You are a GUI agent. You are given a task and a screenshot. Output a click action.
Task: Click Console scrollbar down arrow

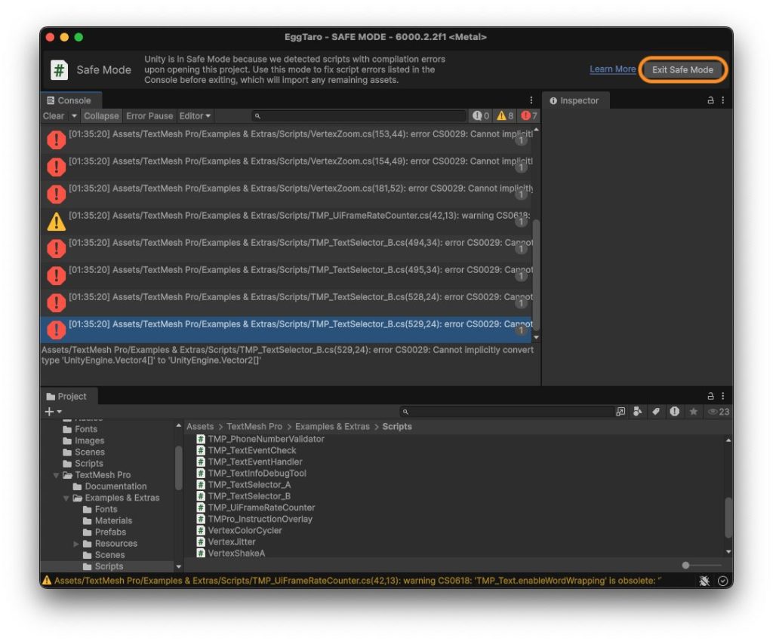click(x=536, y=338)
